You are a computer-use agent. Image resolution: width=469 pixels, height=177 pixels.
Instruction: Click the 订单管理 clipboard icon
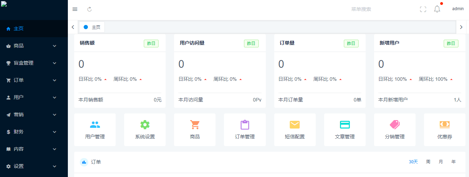tap(245, 125)
